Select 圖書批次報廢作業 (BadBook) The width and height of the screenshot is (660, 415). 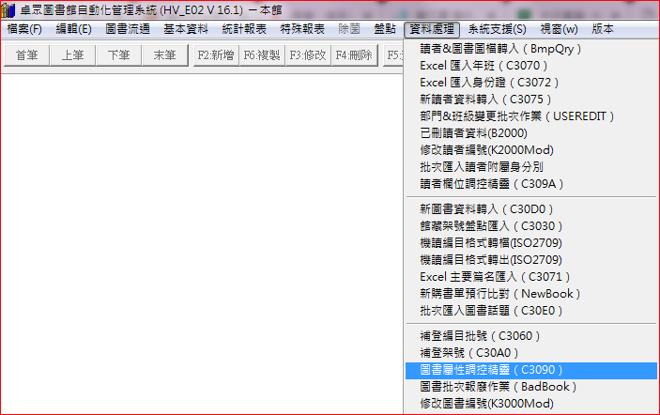pos(531,387)
